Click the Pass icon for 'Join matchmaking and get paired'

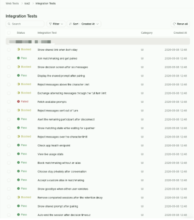(18, 58)
